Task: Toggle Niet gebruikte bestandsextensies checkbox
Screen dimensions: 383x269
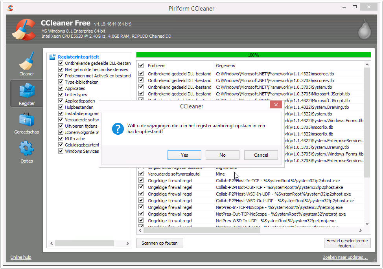Action: click(x=61, y=70)
